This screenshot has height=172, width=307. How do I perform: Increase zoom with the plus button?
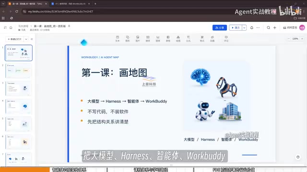coord(302,39)
